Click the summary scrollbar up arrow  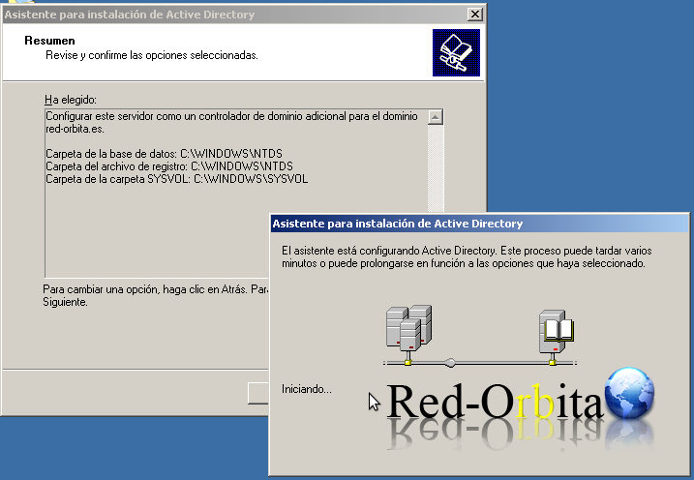click(x=435, y=117)
